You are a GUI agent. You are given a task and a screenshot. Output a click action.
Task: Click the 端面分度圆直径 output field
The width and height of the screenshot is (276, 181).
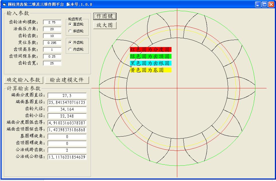[67, 95]
